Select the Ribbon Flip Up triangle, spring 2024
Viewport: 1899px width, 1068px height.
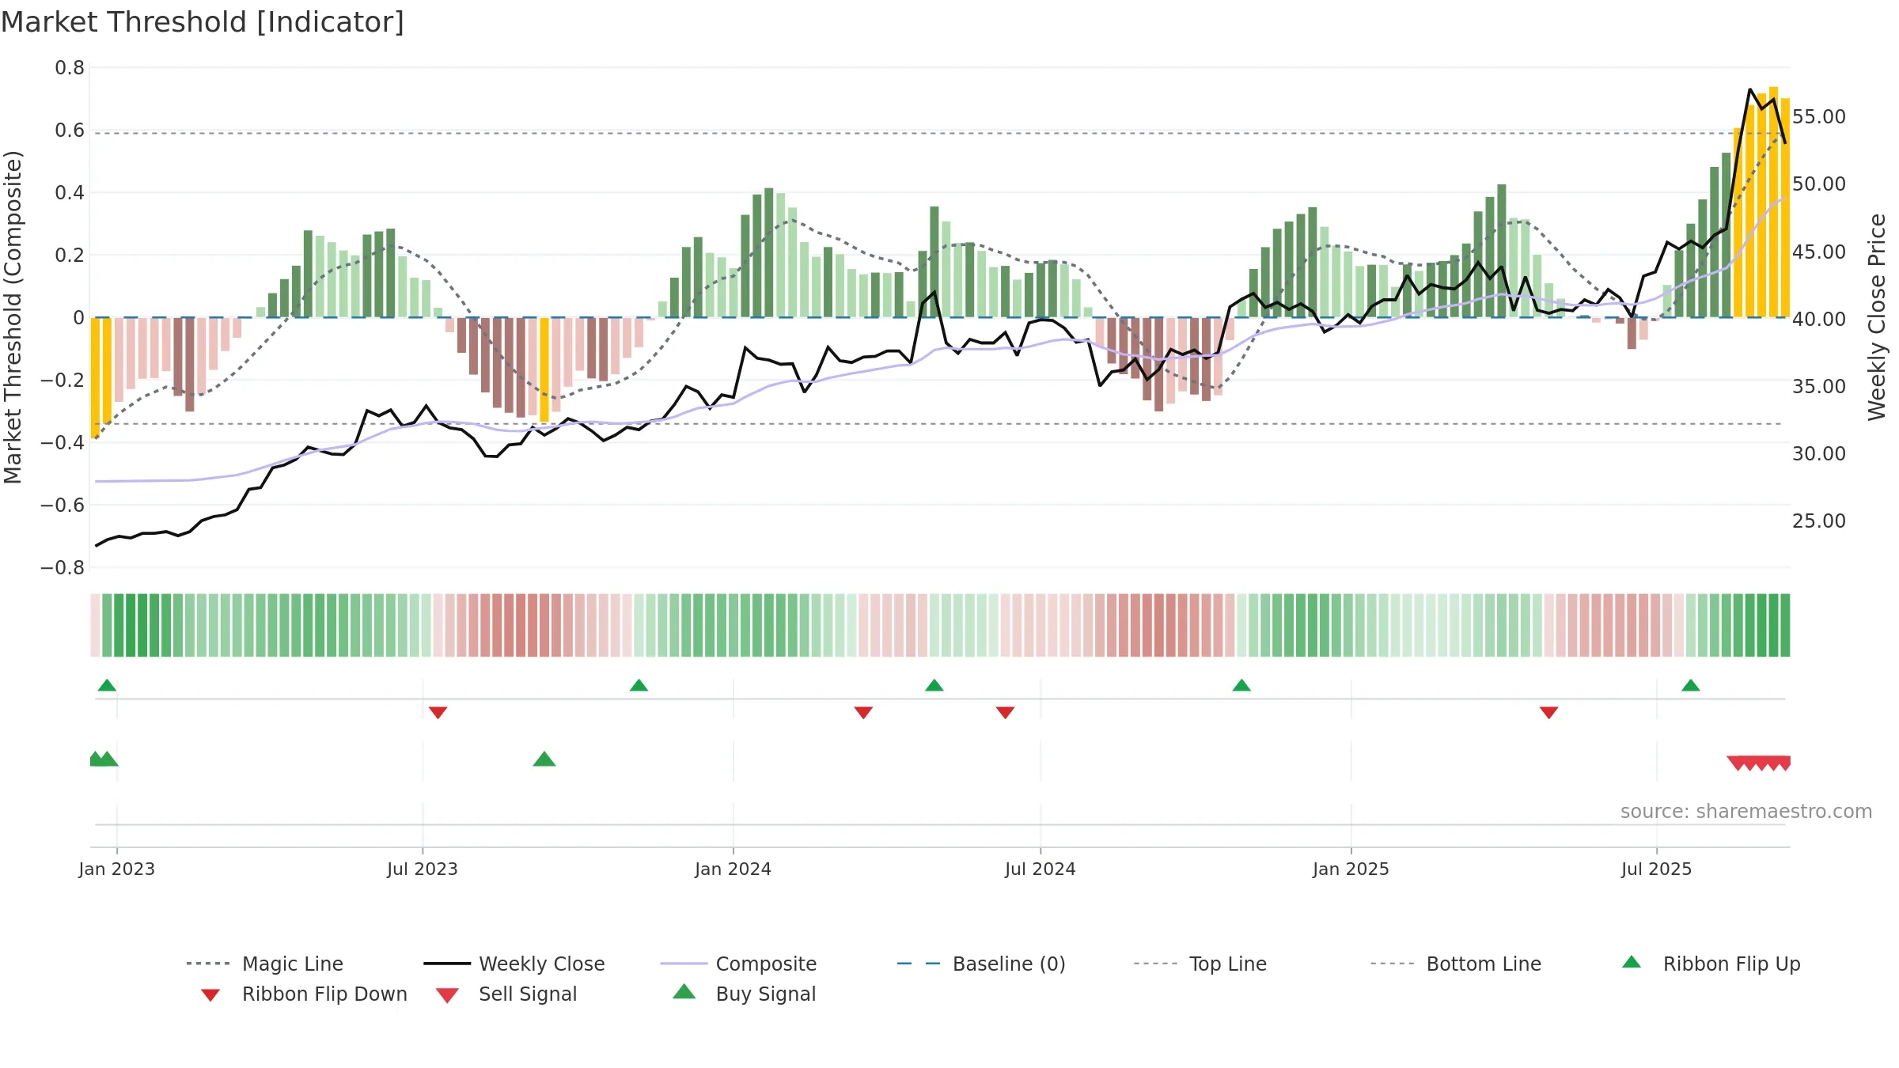(934, 685)
